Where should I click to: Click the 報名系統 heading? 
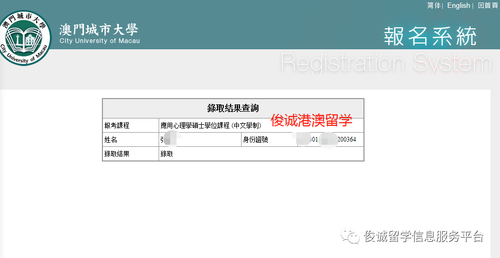point(430,36)
